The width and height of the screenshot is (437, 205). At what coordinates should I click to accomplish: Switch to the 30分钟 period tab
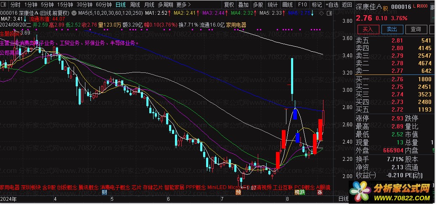(x=84, y=5)
